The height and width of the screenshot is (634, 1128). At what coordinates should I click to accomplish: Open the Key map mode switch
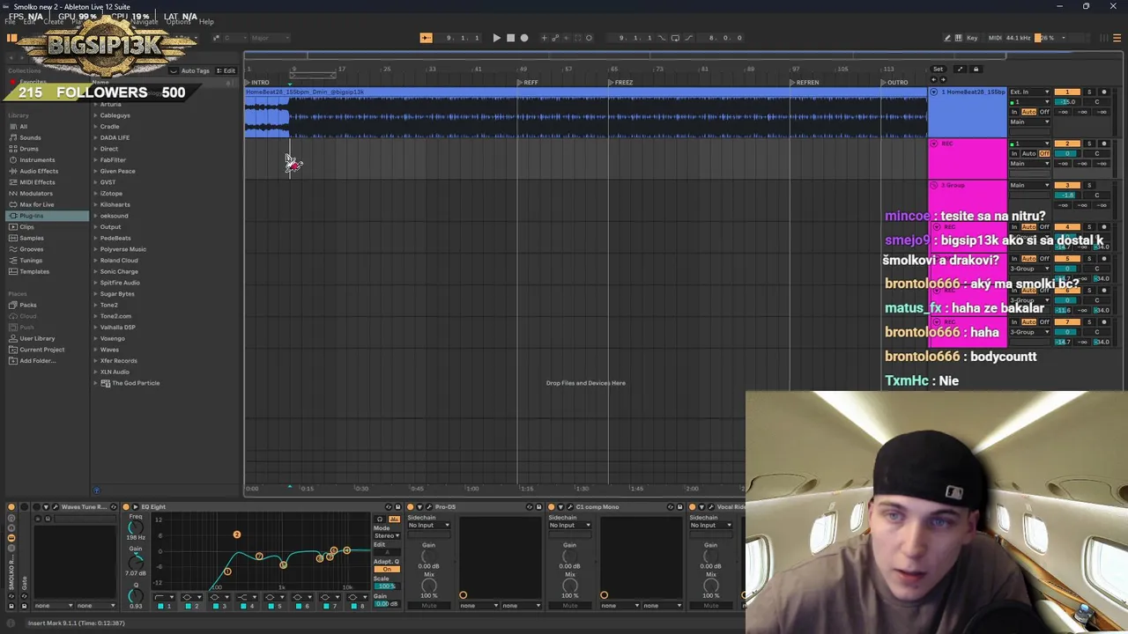[972, 38]
